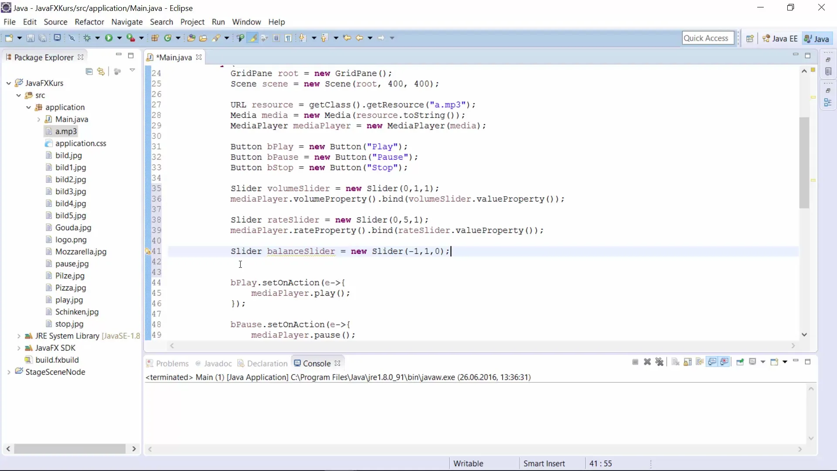Click the Run External Tools icon
This screenshot has width=837, height=471.
pos(130,38)
